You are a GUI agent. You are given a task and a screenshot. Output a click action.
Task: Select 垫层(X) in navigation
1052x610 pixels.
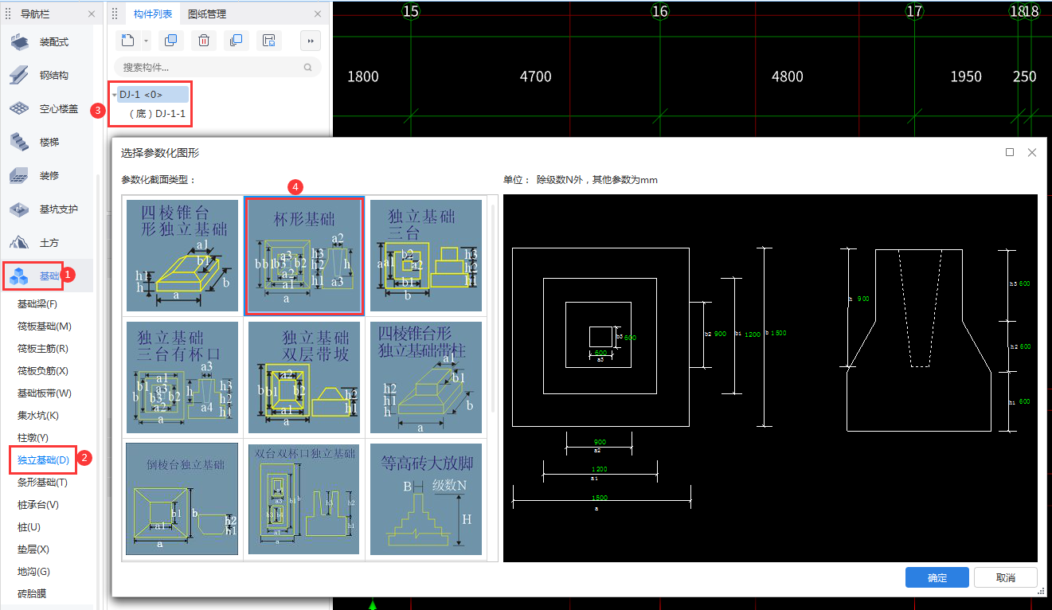click(33, 549)
